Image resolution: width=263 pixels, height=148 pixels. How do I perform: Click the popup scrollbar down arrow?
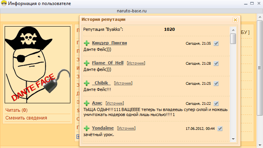coord(233,139)
